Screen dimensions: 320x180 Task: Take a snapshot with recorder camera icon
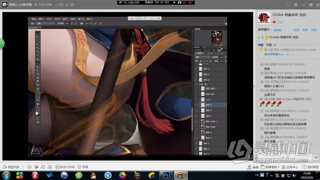[x=180, y=2]
